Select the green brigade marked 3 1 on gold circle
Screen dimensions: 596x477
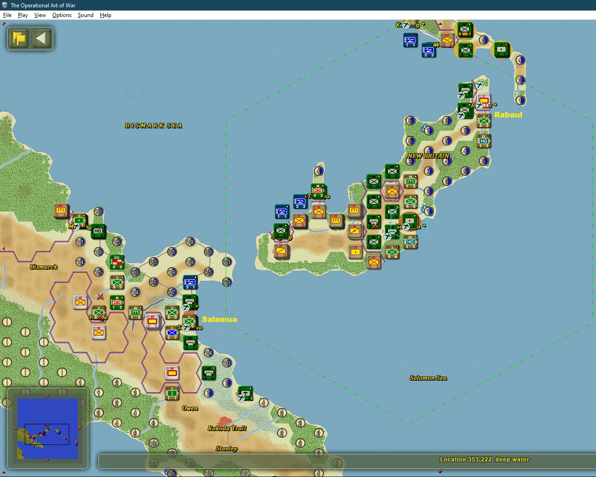point(501,50)
